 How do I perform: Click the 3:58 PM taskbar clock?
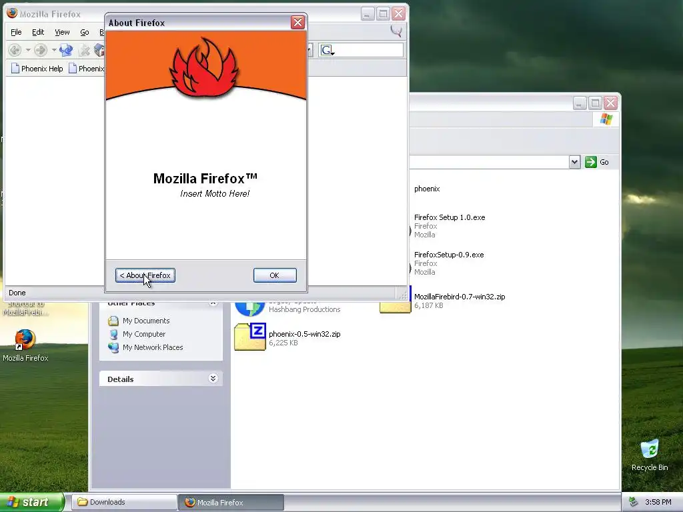(658, 502)
